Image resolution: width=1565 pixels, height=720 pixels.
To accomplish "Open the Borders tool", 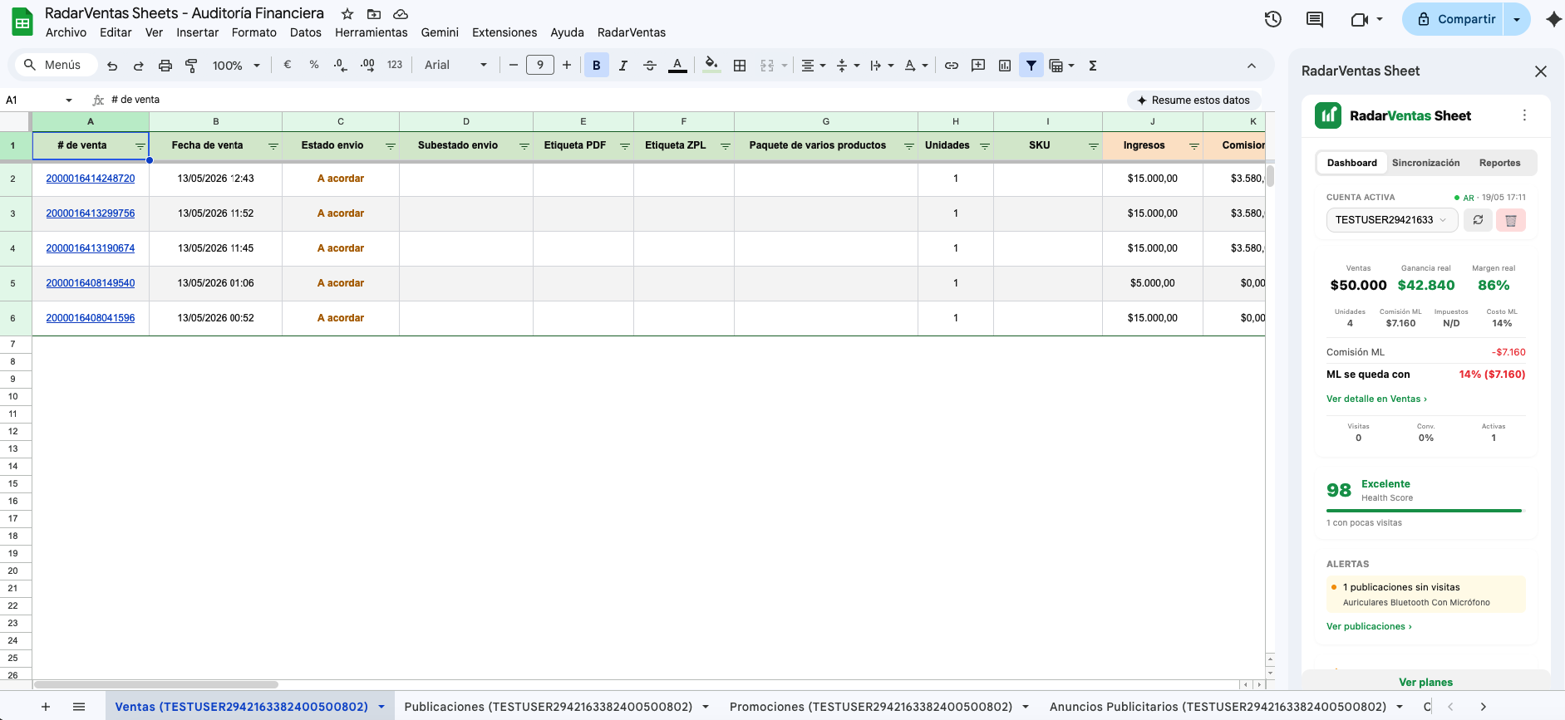I will pyautogui.click(x=740, y=65).
